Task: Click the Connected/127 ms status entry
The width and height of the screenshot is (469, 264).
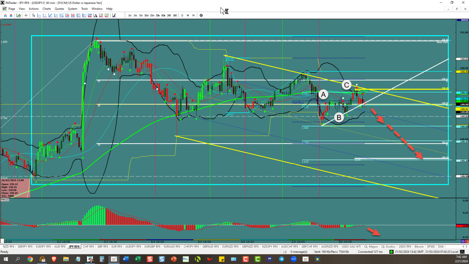Action: click(x=370, y=252)
